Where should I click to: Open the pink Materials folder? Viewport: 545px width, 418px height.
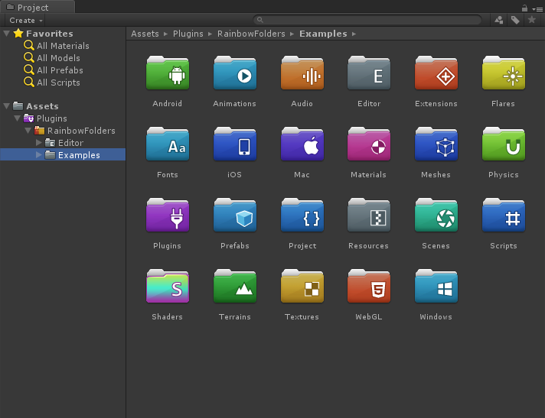pyautogui.click(x=369, y=144)
